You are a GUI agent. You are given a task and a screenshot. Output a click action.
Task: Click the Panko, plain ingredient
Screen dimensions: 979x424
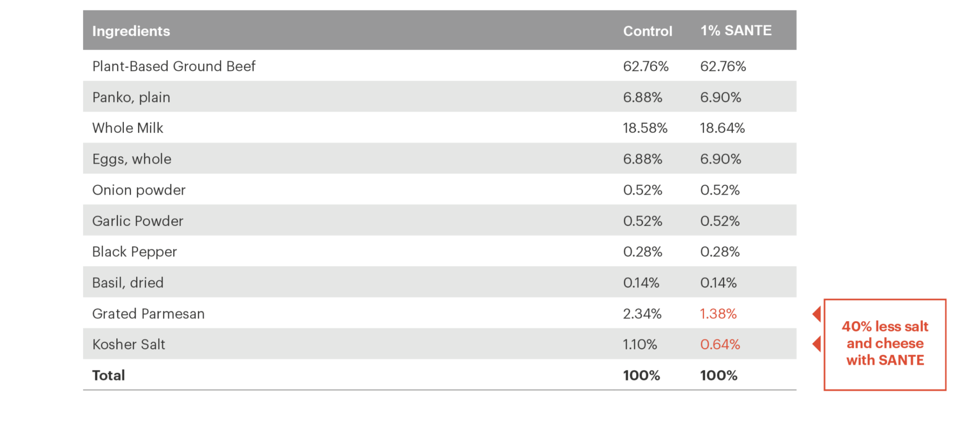pos(131,97)
